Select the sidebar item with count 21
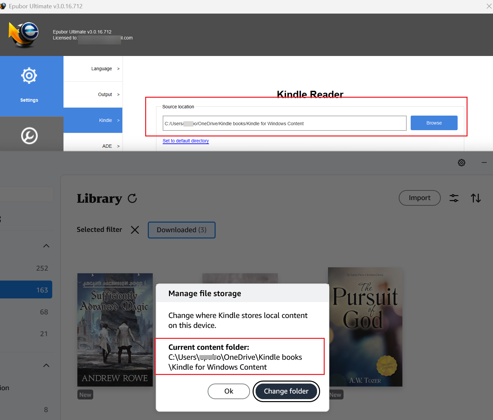This screenshot has height=420, width=493. (x=26, y=334)
